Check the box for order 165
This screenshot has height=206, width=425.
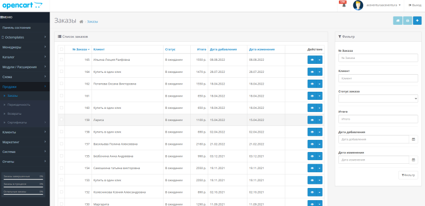tap(62, 59)
